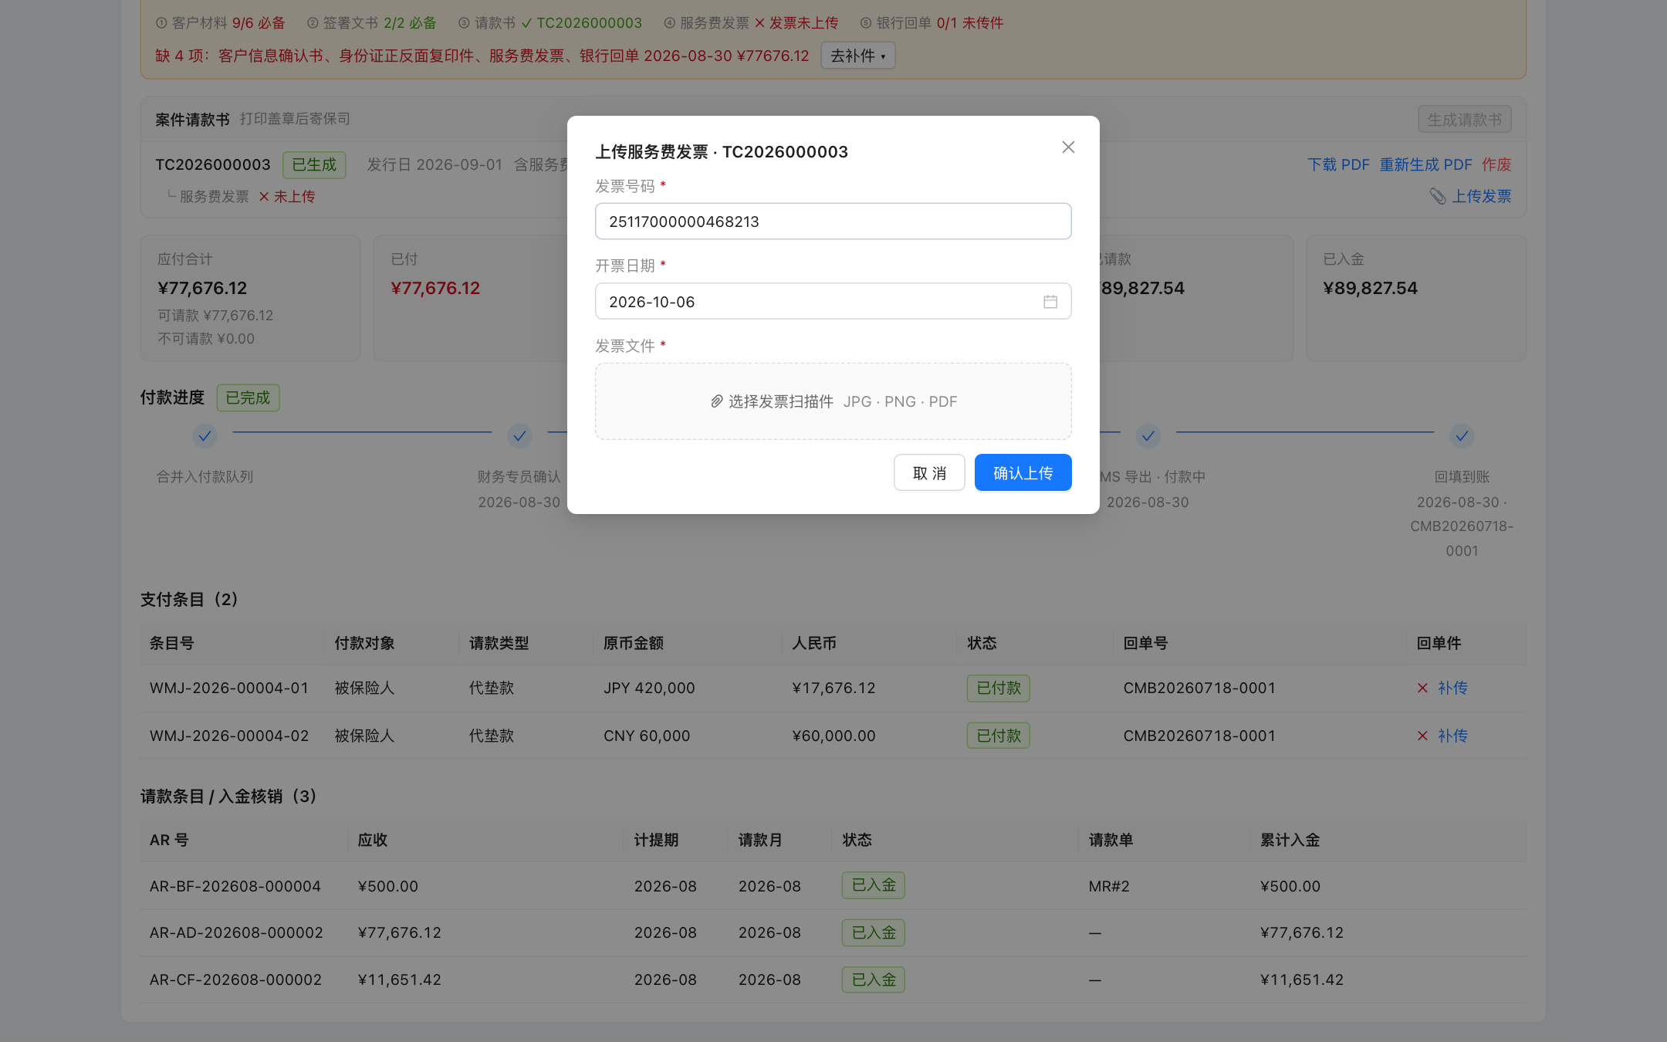Click the 付中 step checkmark dated 2026-08-30
Screen dimensions: 1667x1042
click(1148, 436)
